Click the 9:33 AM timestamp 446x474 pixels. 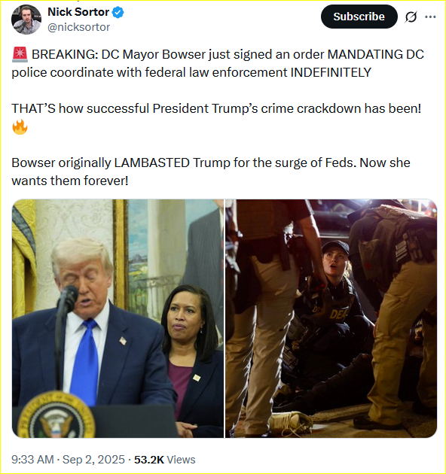click(32, 460)
